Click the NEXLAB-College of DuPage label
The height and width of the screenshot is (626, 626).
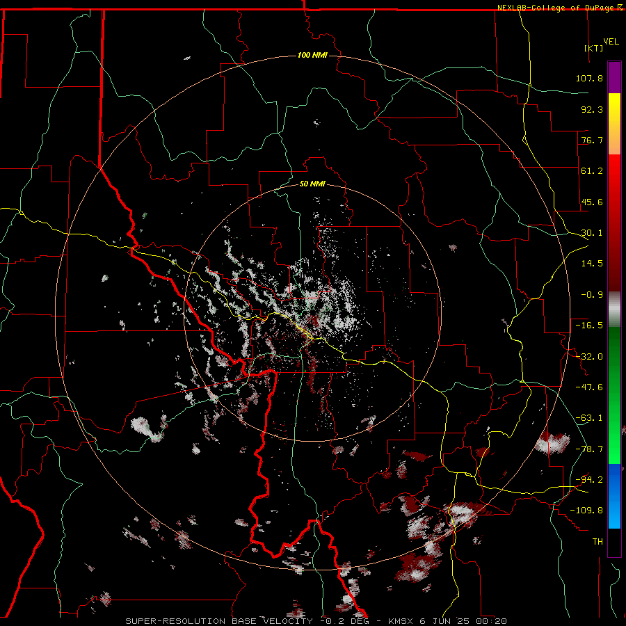(x=556, y=8)
